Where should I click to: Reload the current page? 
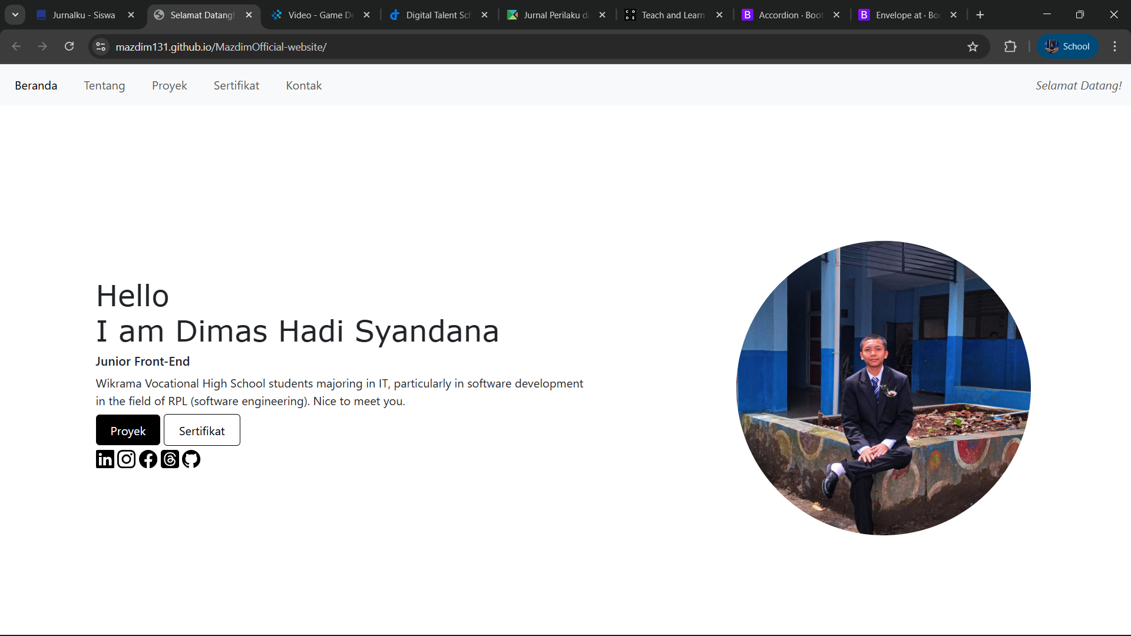[x=69, y=47]
